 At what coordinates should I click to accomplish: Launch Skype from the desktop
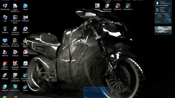25,7
